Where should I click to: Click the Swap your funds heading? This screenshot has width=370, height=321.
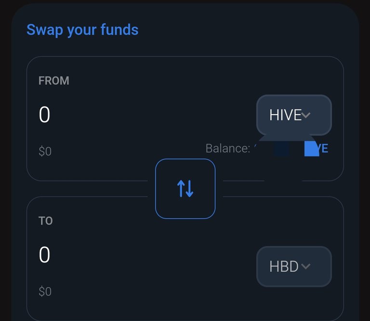click(x=82, y=30)
